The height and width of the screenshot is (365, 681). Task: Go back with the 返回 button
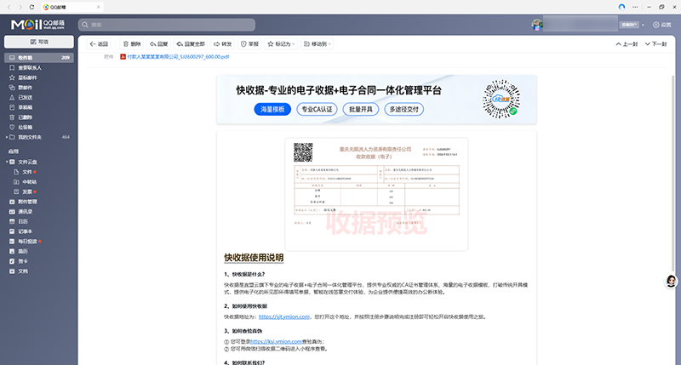(x=99, y=43)
